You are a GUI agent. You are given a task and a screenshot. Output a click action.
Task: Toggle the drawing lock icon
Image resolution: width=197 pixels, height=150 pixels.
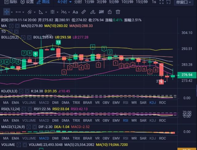(x=110, y=12)
